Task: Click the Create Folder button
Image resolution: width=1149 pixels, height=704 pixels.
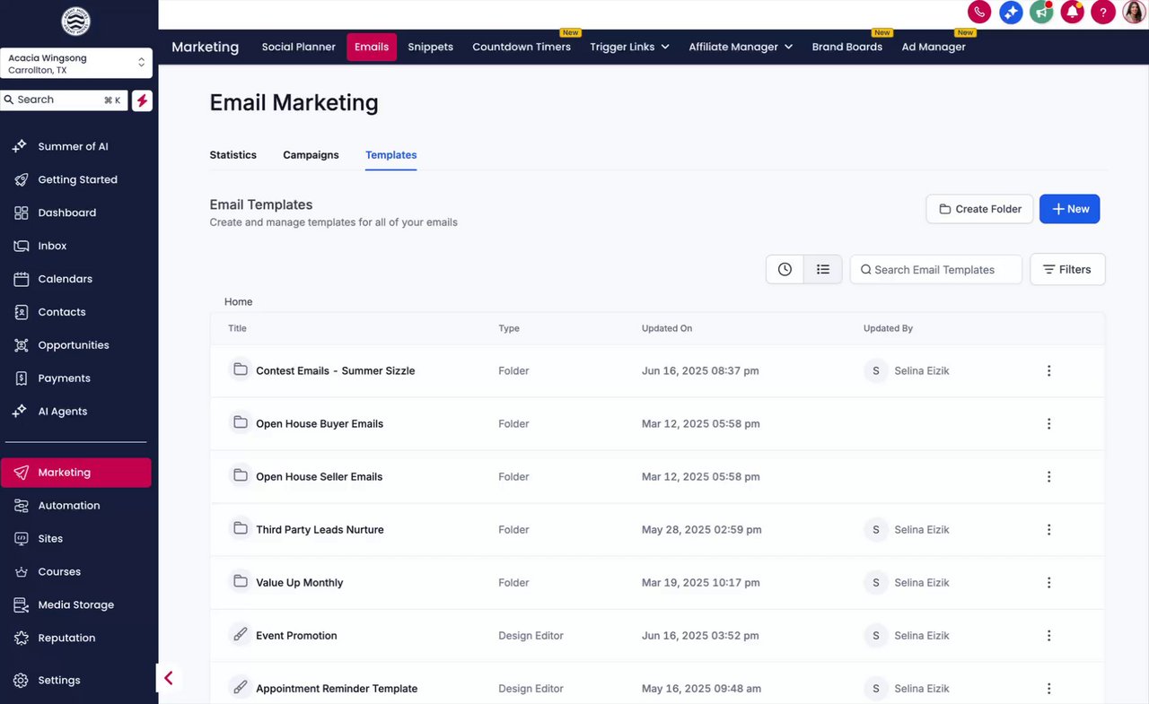Action: coord(979,209)
